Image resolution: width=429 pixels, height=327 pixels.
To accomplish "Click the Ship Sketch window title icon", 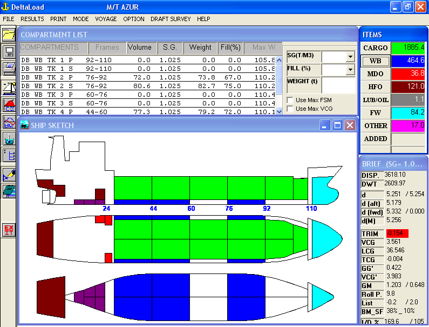I will click(x=25, y=125).
